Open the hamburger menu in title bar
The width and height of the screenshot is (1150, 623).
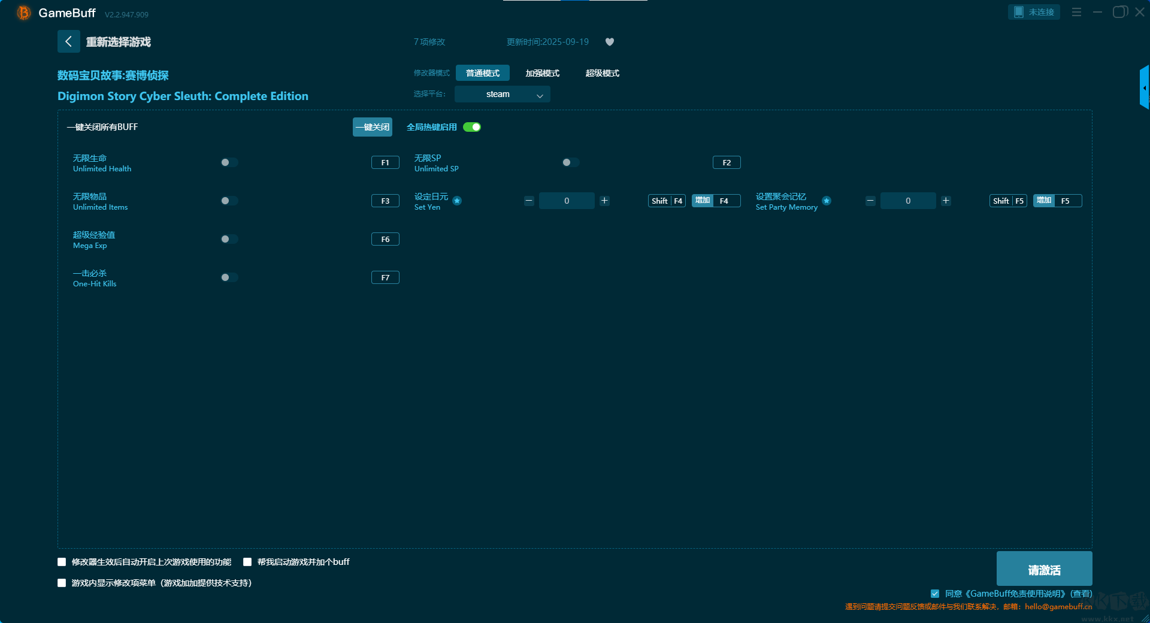[x=1076, y=12]
